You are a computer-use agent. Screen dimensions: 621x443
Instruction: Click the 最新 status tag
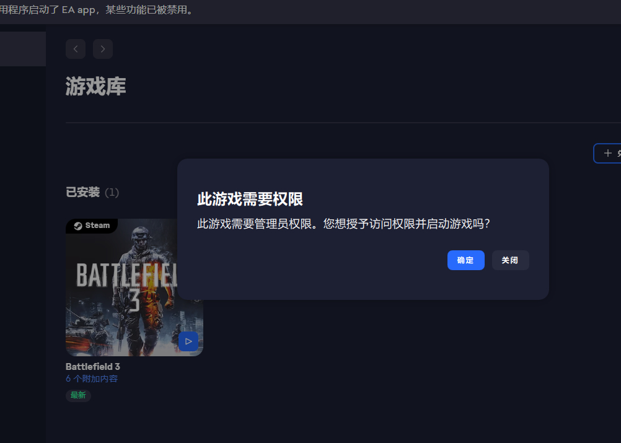tap(78, 395)
